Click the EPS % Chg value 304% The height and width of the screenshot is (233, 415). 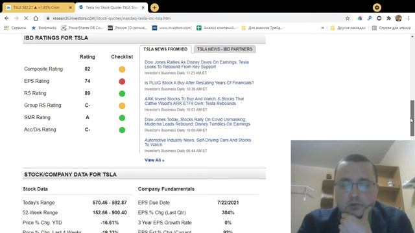pyautogui.click(x=228, y=213)
